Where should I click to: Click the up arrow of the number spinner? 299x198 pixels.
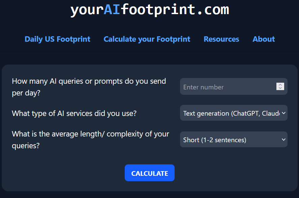coord(280,85)
